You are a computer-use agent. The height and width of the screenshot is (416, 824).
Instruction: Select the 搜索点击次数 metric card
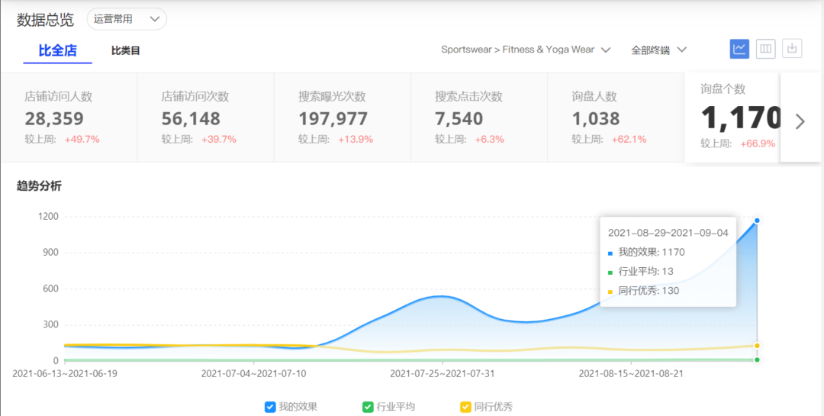tap(479, 118)
